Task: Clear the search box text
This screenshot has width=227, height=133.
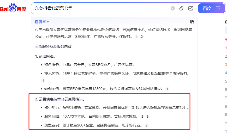Action: (172, 8)
